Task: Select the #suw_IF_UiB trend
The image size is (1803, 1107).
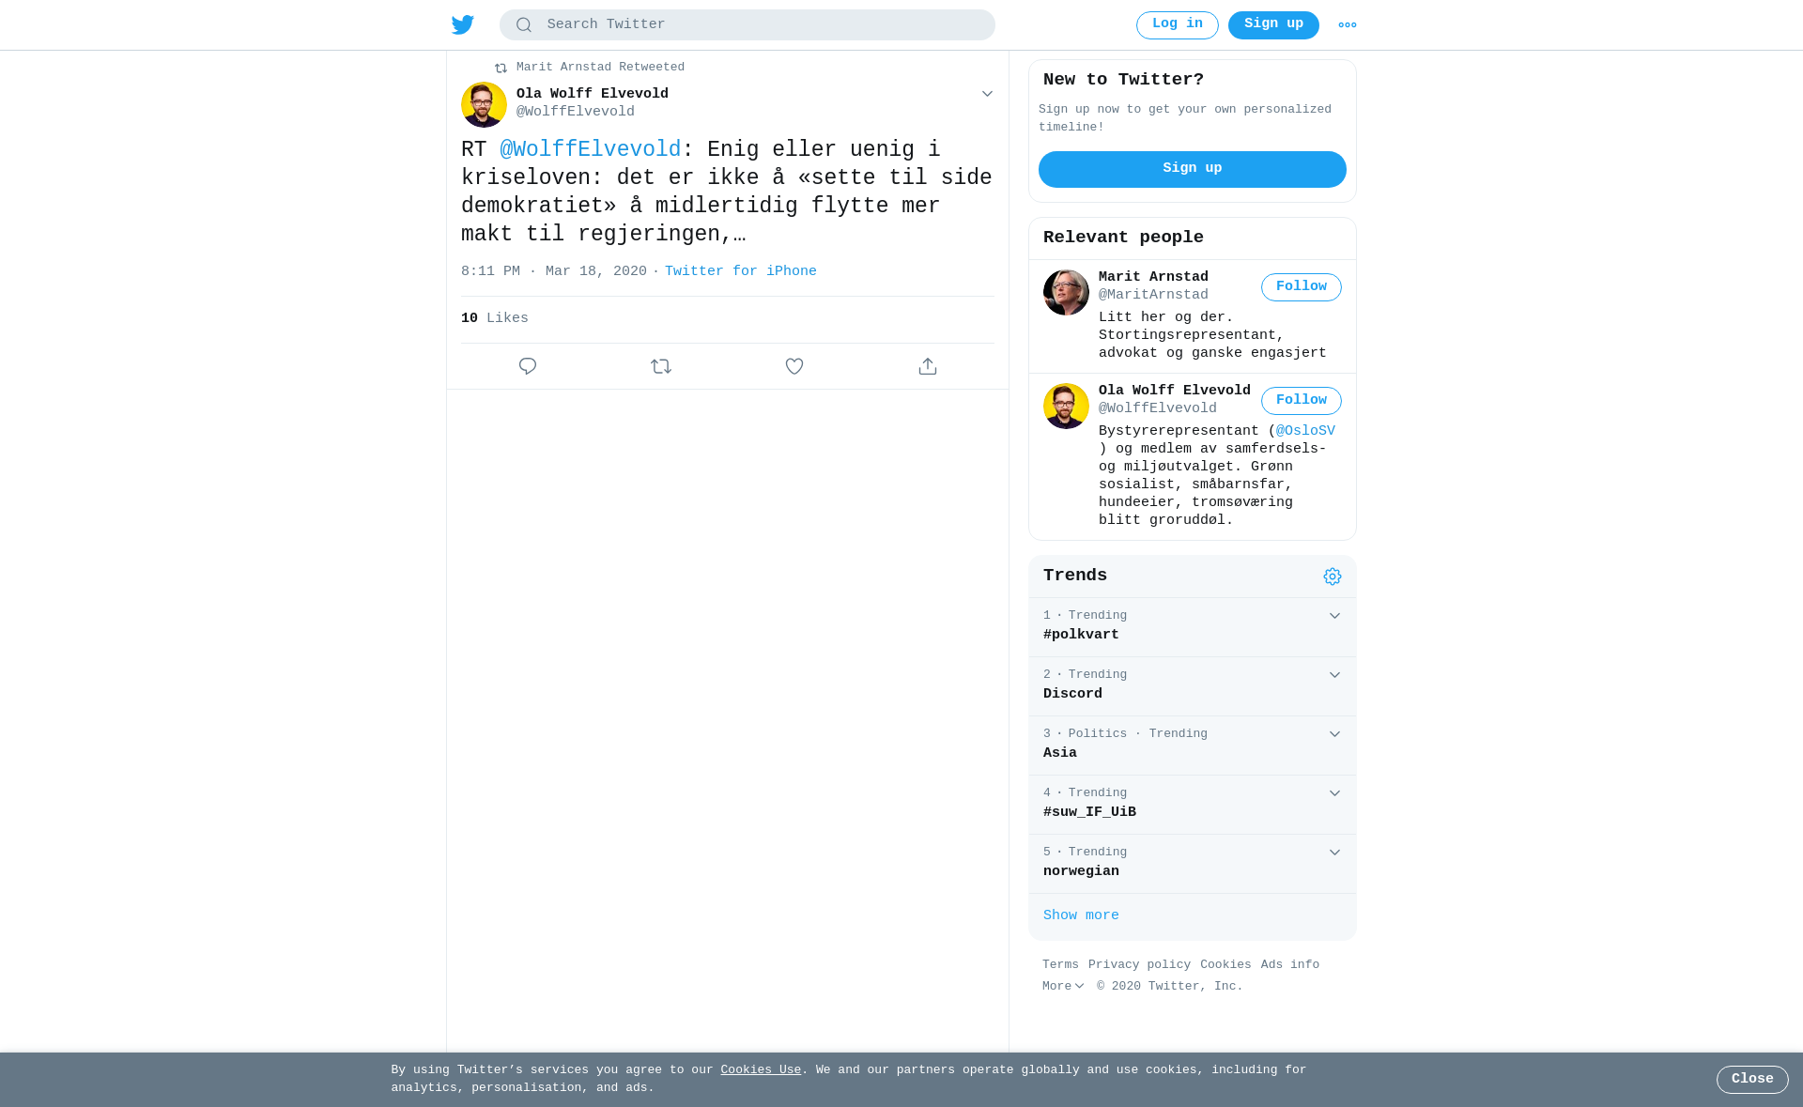Action: pos(1193,805)
